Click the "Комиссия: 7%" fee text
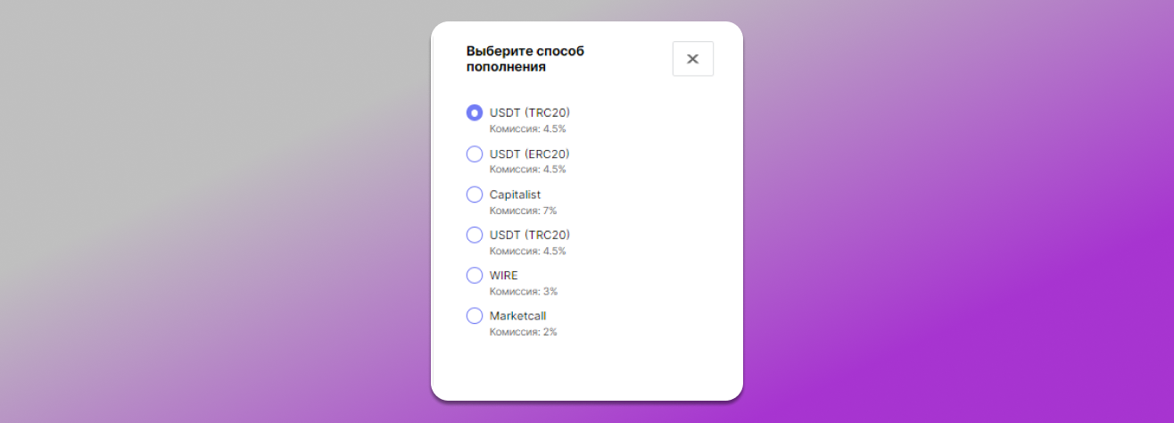This screenshot has height=423, width=1174. click(x=523, y=211)
